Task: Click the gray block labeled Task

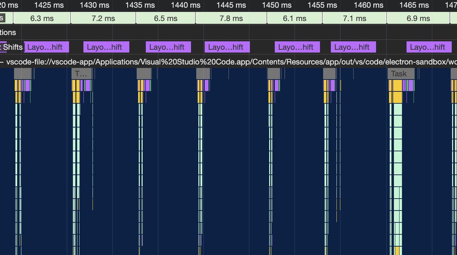Action: point(401,74)
